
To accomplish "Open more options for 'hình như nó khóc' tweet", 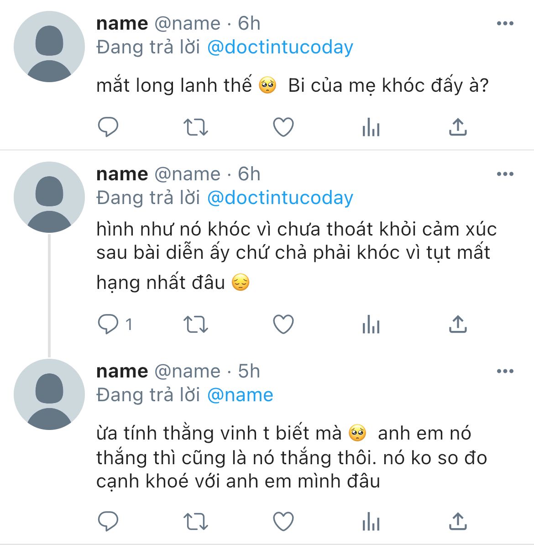I will (x=505, y=174).
